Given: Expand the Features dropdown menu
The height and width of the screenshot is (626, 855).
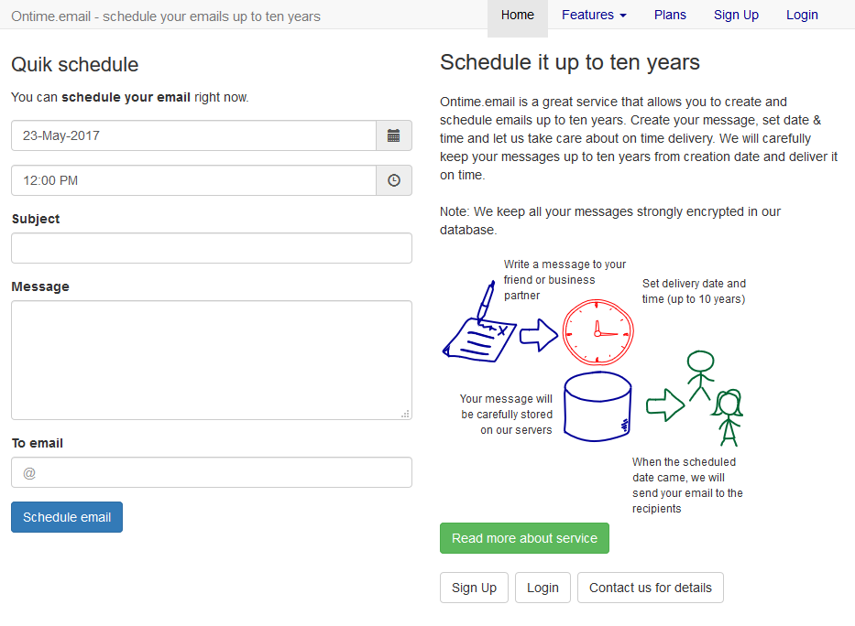Looking at the screenshot, I should 594,15.
